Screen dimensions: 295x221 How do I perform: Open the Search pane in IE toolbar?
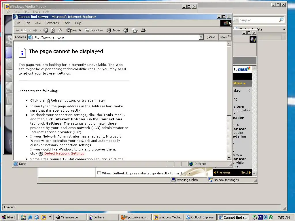[x=73, y=30]
